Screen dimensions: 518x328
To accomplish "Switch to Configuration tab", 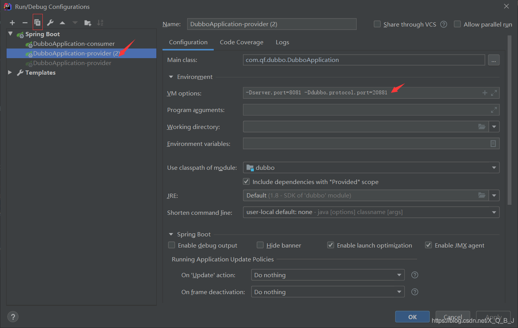I will (188, 42).
